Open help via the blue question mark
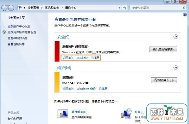This screenshot has width=189, height=124. tap(185, 15)
